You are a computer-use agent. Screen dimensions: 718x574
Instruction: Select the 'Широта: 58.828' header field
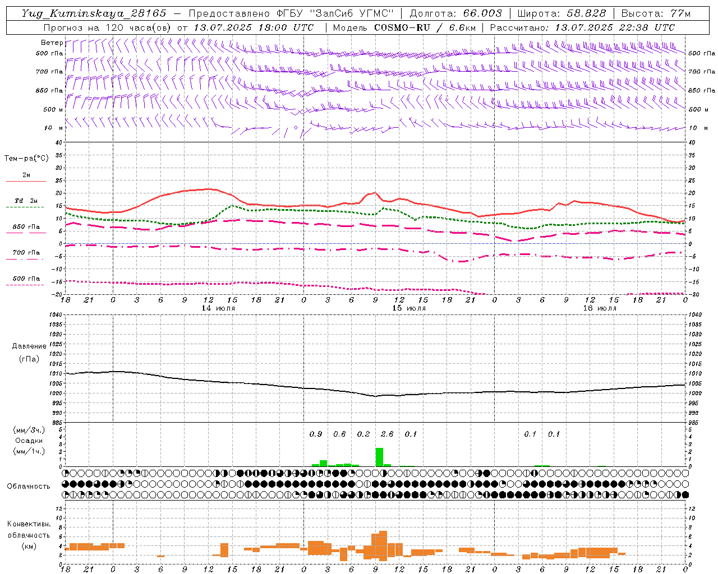tap(561, 13)
